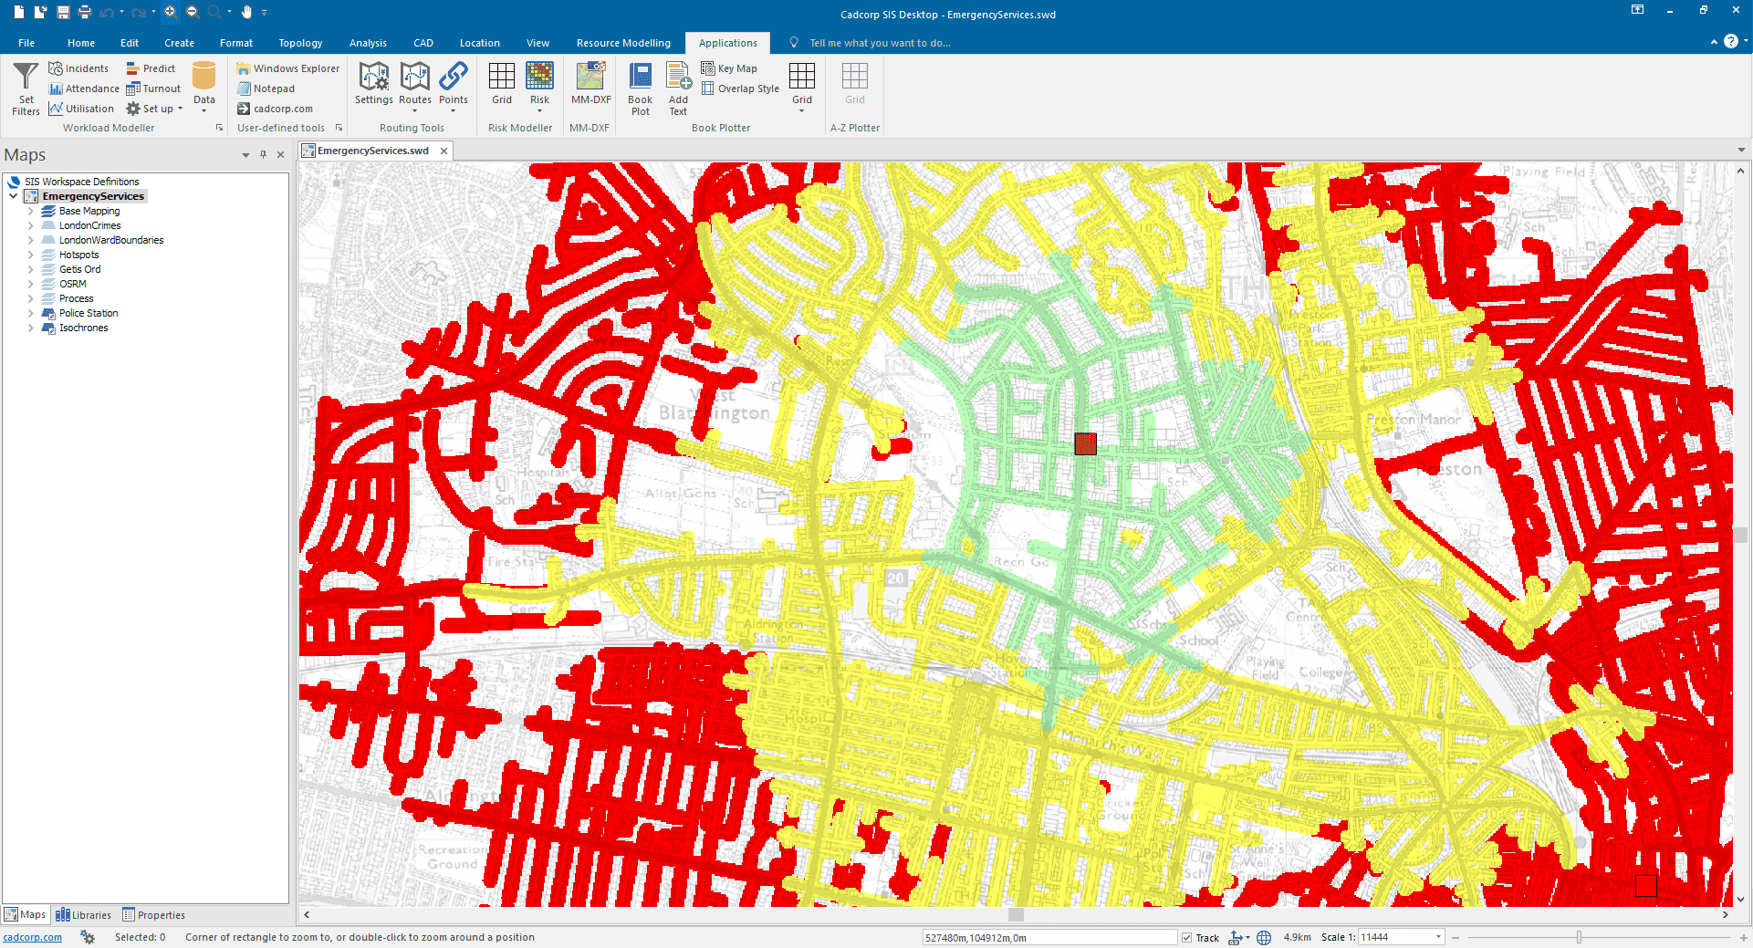This screenshot has width=1753, height=948.
Task: Click the Tell me search box
Action: pos(880,43)
